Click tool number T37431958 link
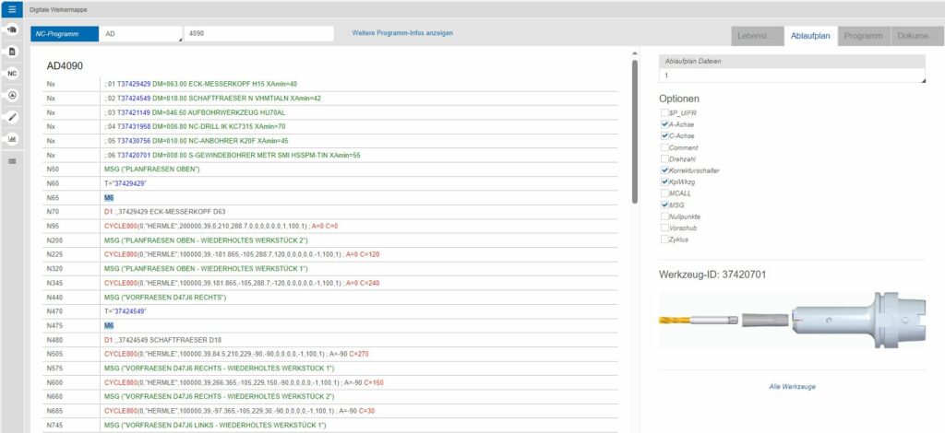Screen dimensions: 945x433 (x=134, y=127)
